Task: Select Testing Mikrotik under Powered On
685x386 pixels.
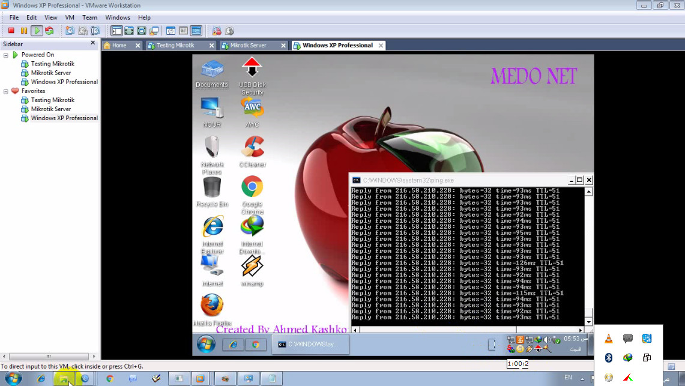Action: [x=52, y=64]
